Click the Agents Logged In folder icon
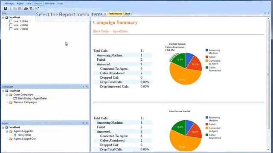Screen dimensions: 273x153 [11, 131]
